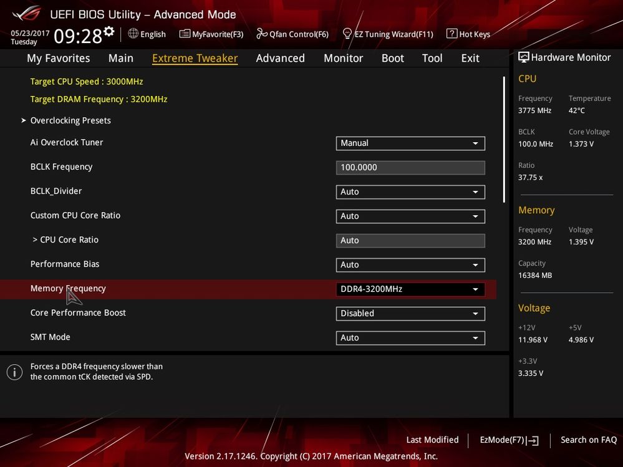
Task: Switch to EzMode(F7)
Action: pos(509,440)
